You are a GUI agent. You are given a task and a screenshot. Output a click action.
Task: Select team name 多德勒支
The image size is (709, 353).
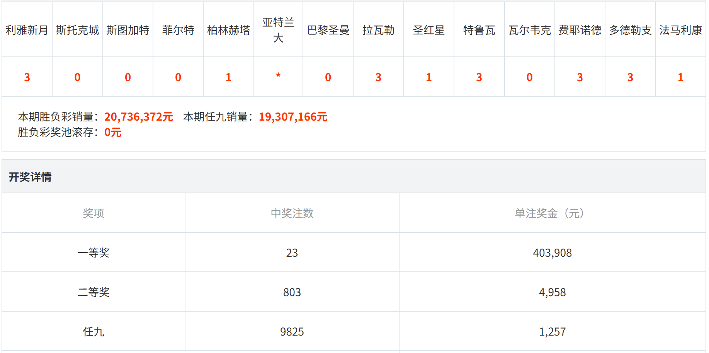pos(630,30)
